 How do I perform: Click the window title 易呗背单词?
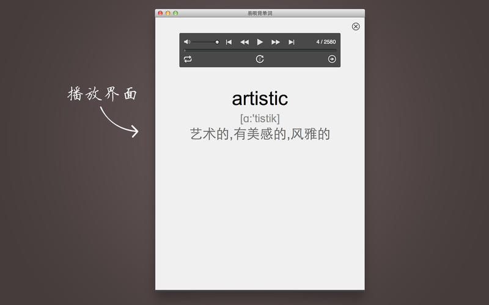[x=260, y=13]
